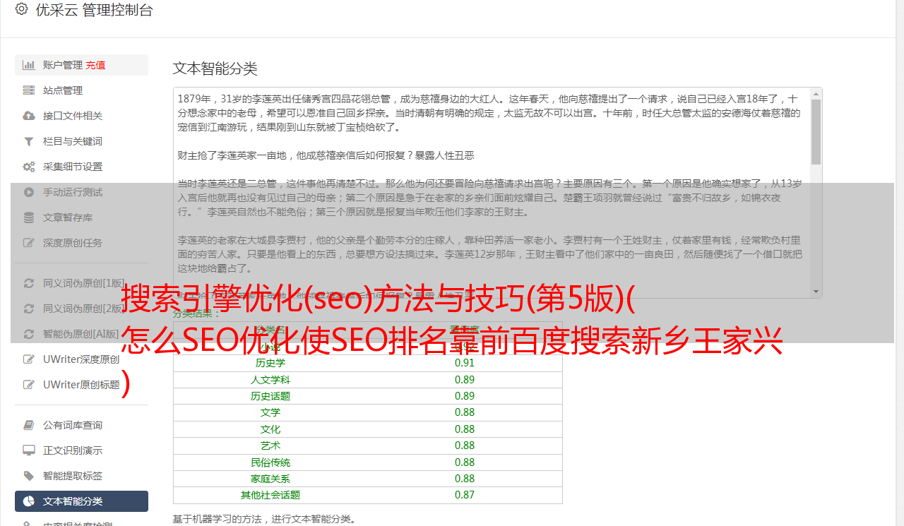Click the edit icon beside 深度原创任务

29,243
